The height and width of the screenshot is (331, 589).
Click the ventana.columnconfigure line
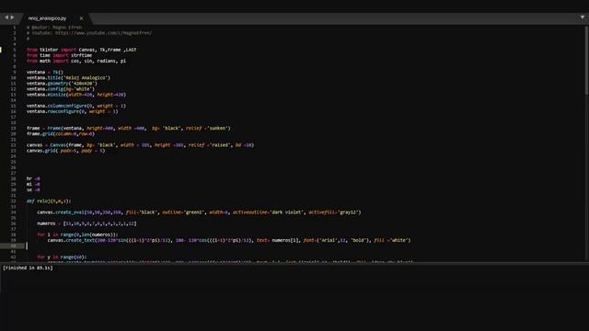point(76,106)
